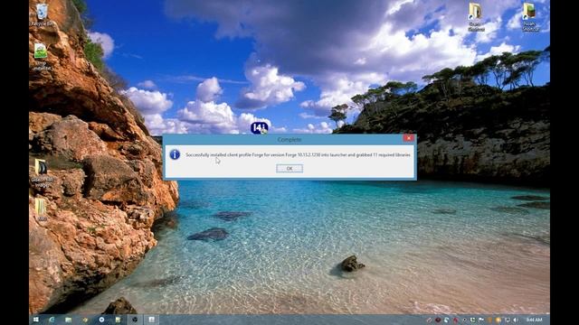
Task: Select the Recycle Bin desktop icon
Action: tap(43, 14)
